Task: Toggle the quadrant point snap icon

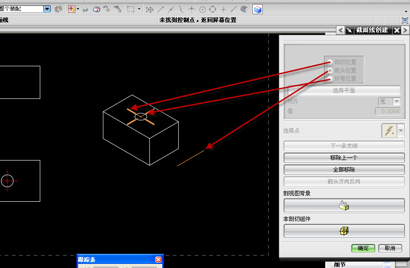Action: click(213, 10)
